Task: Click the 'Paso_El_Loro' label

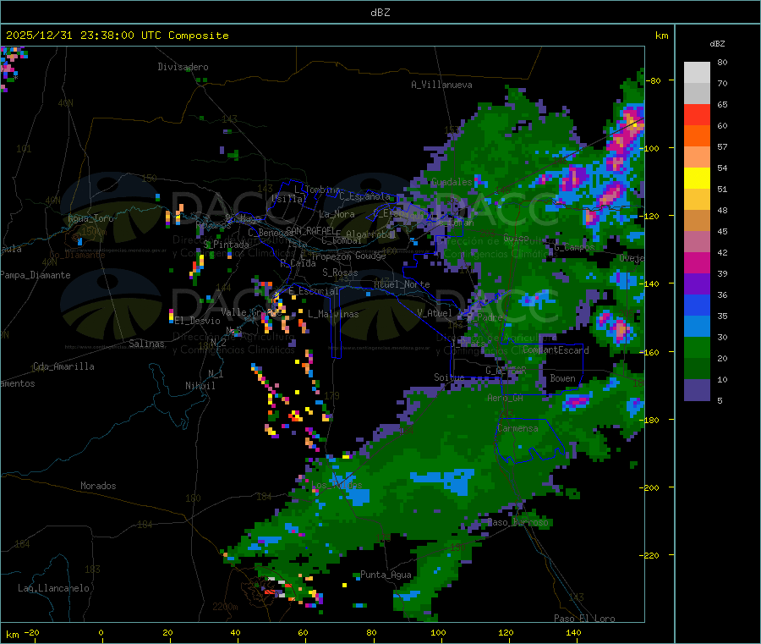Action: coord(585,619)
